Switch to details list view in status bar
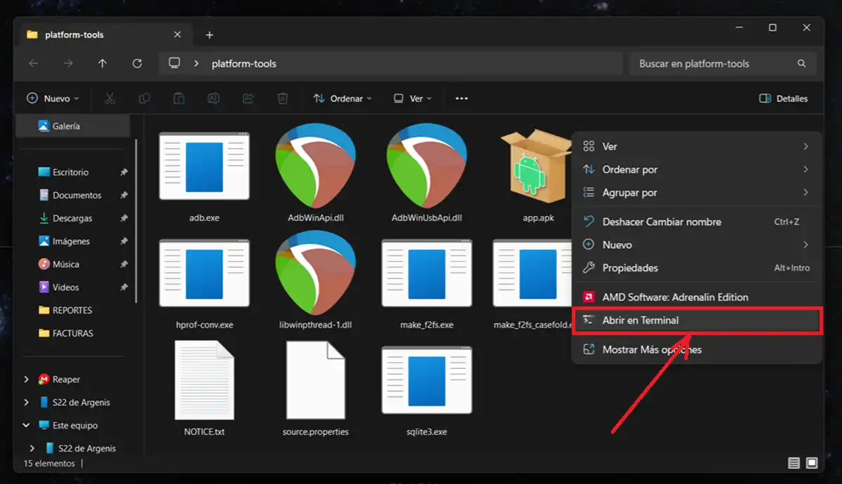Image resolution: width=842 pixels, height=484 pixels. pos(794,463)
